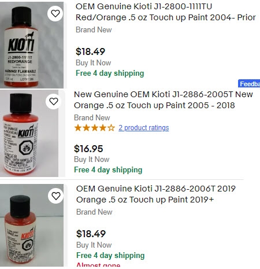Open listing title OEM Genuine Kioti J1-2800-1111TU
The image size is (260, 269).
point(166,12)
